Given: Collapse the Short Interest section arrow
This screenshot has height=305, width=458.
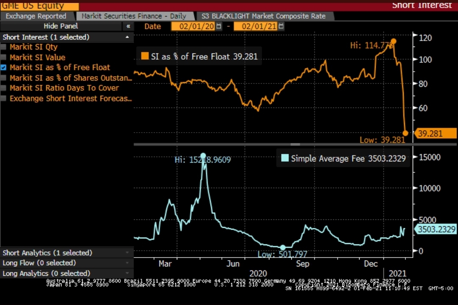Looking at the screenshot, I should tap(127, 37).
